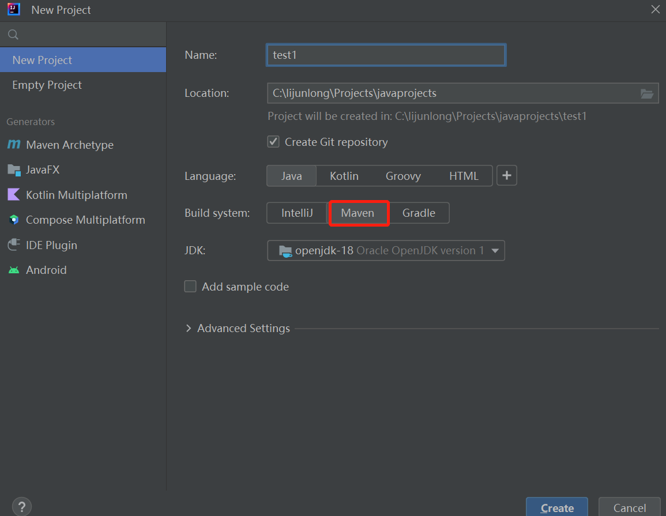
Task: Click the Compose Multiplatform icon
Action: [x=13, y=220]
